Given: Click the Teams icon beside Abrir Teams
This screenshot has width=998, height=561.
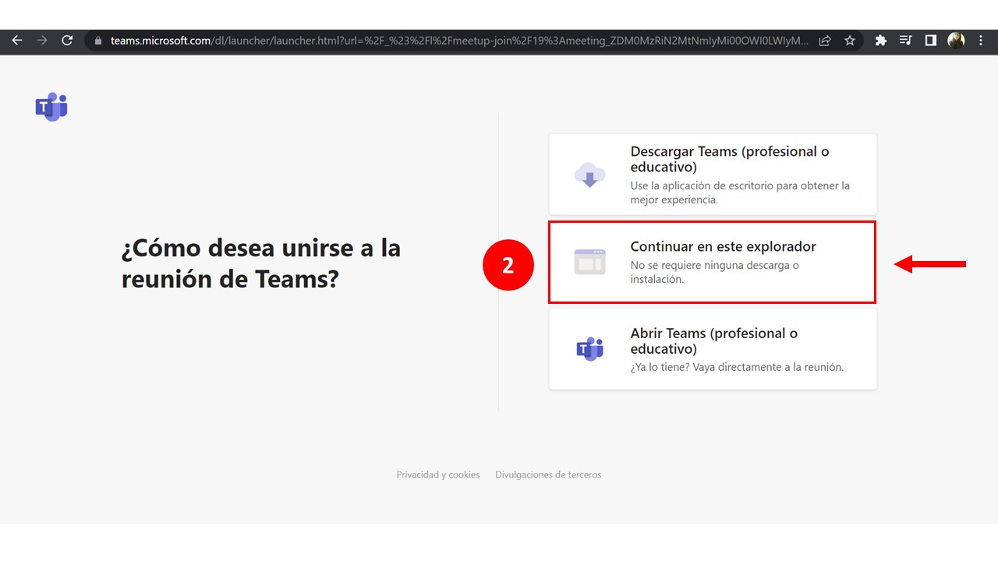Looking at the screenshot, I should (590, 349).
